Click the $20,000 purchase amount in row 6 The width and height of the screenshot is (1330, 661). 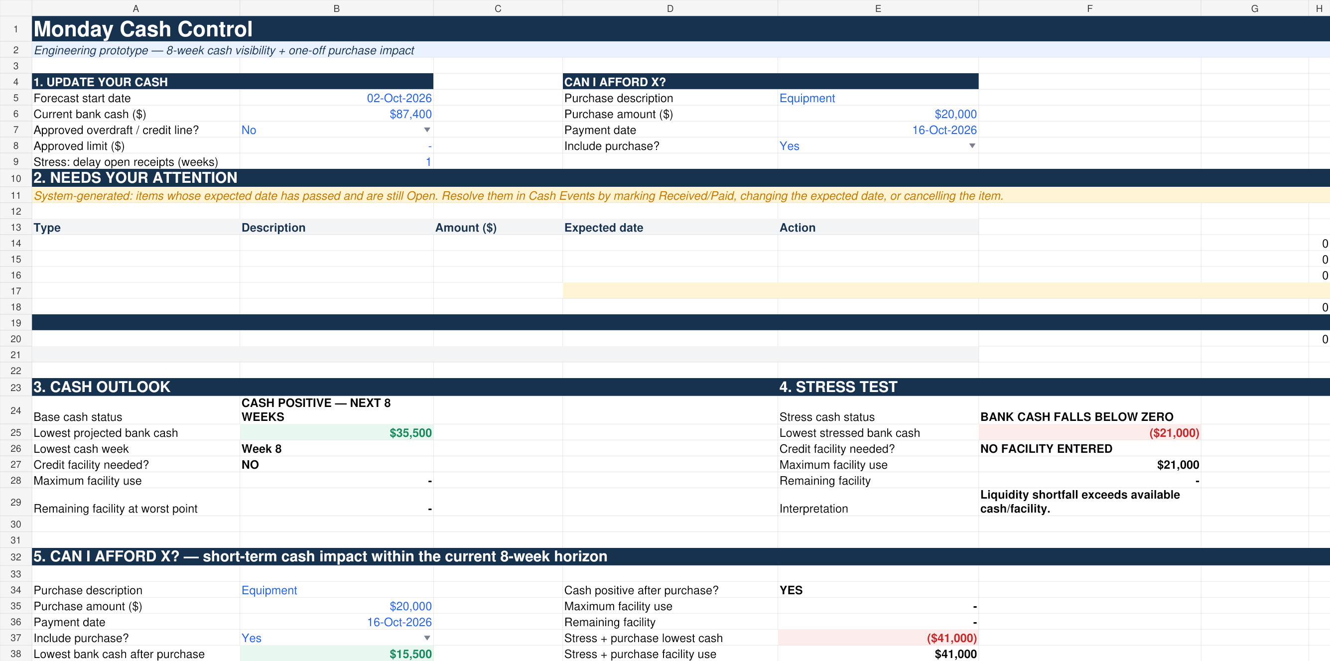tap(955, 114)
